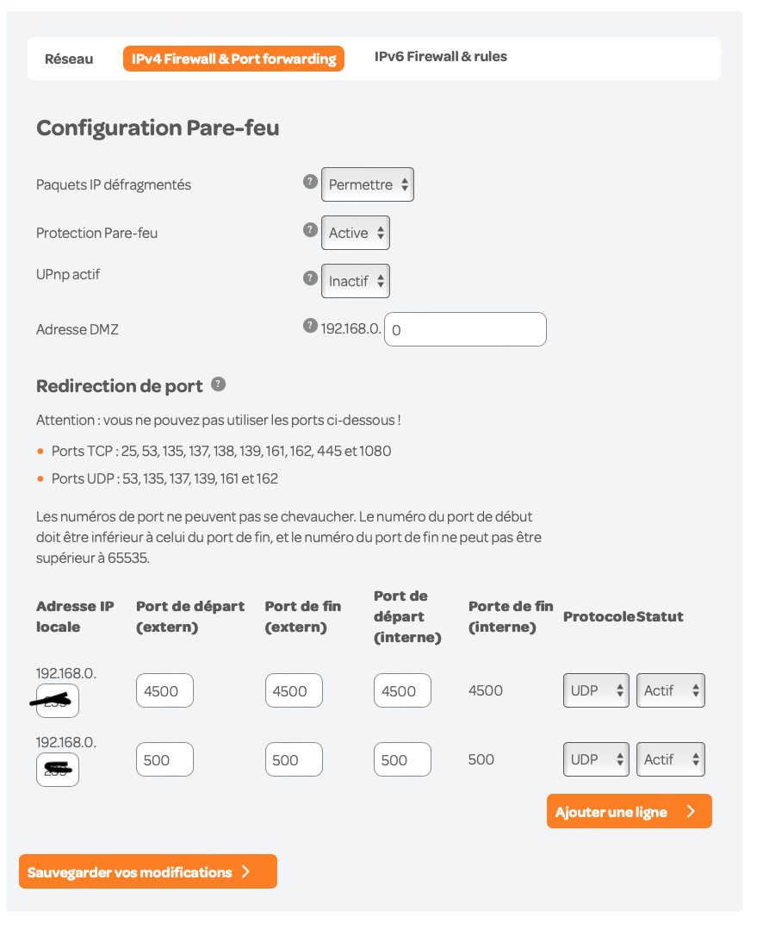Screen dimensions: 763x930
Task: Click help icon next to Adresse DMZ
Action: point(310,326)
